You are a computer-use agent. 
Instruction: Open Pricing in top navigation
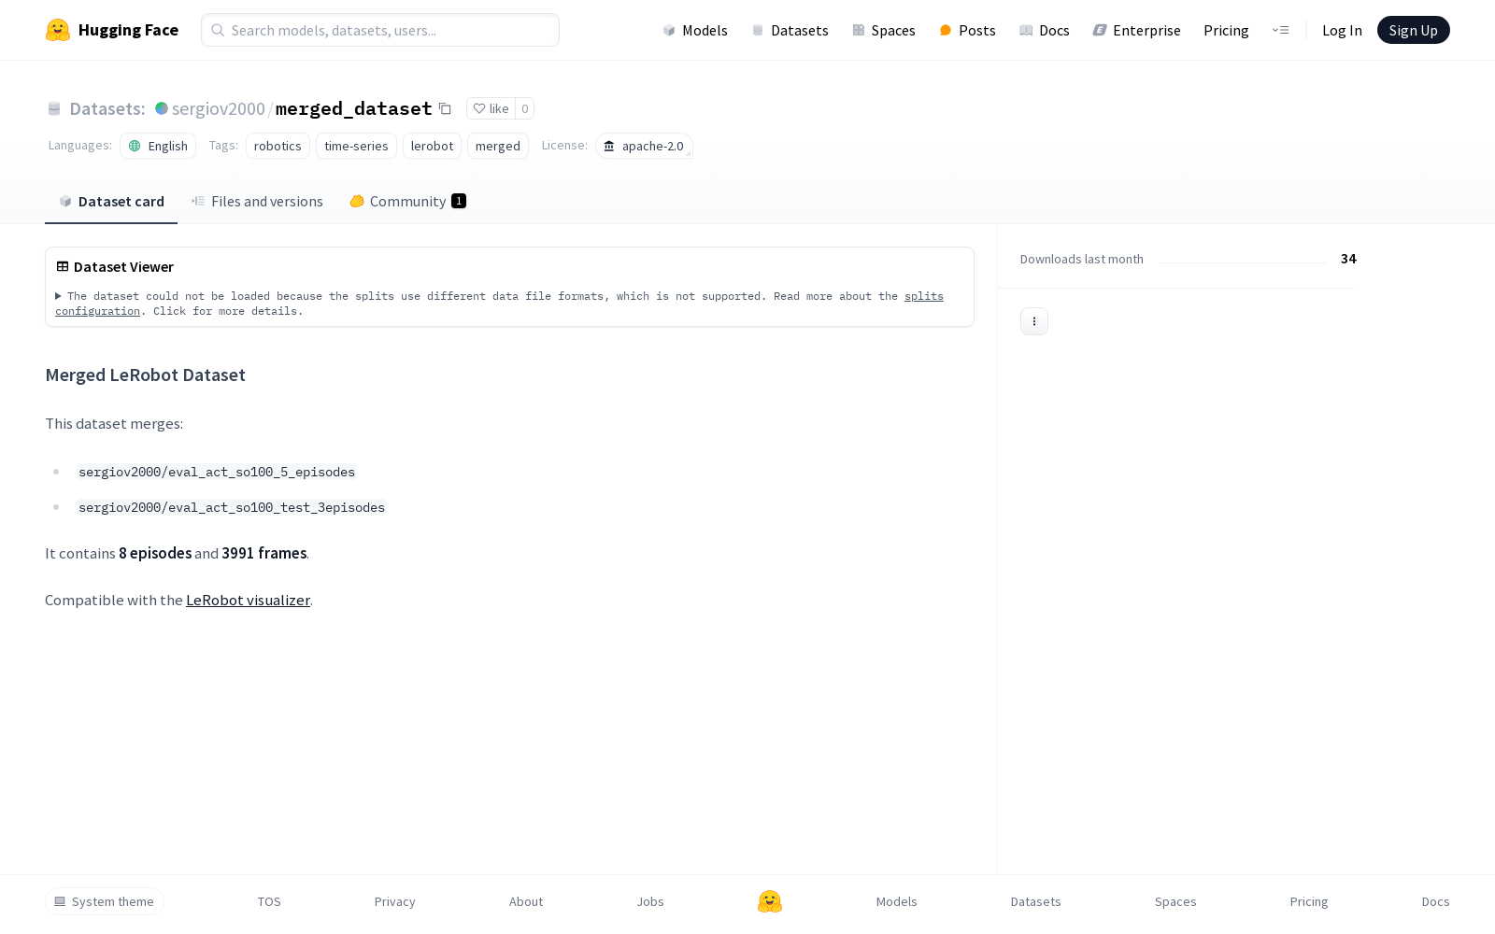[x=1226, y=30]
